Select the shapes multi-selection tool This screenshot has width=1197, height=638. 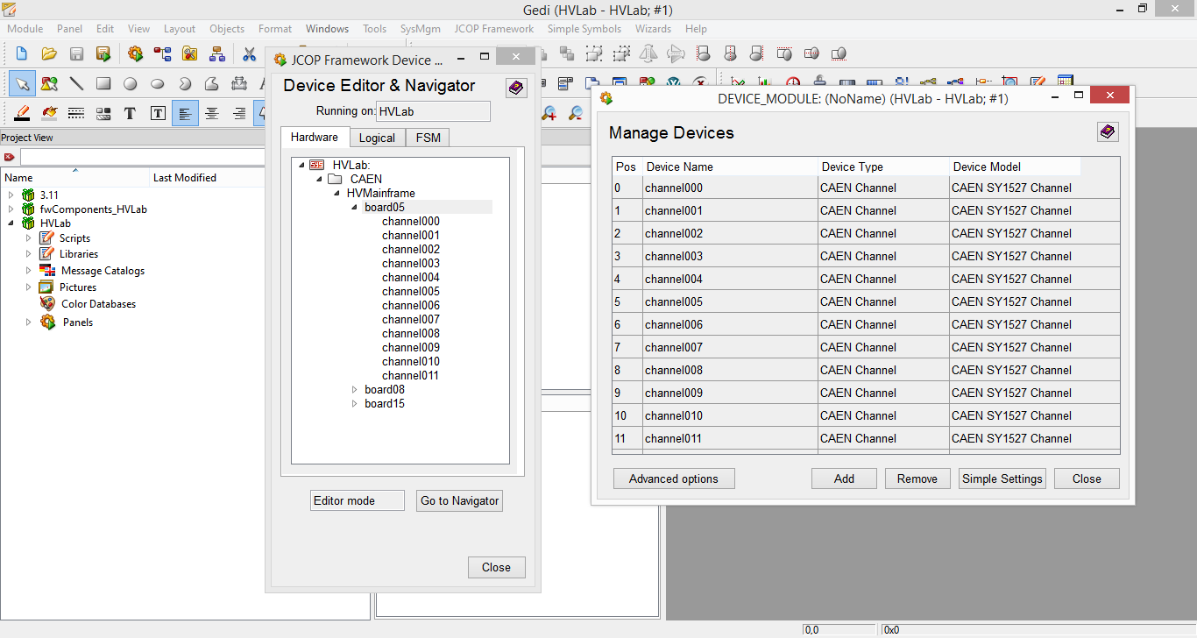pos(49,84)
